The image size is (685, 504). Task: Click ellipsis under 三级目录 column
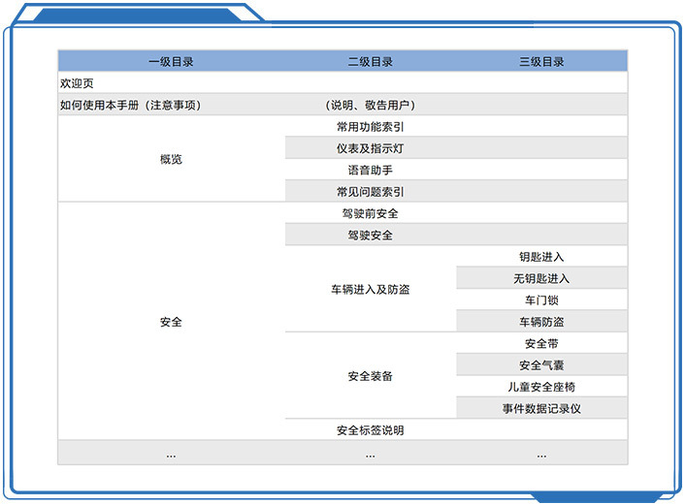pyautogui.click(x=541, y=456)
